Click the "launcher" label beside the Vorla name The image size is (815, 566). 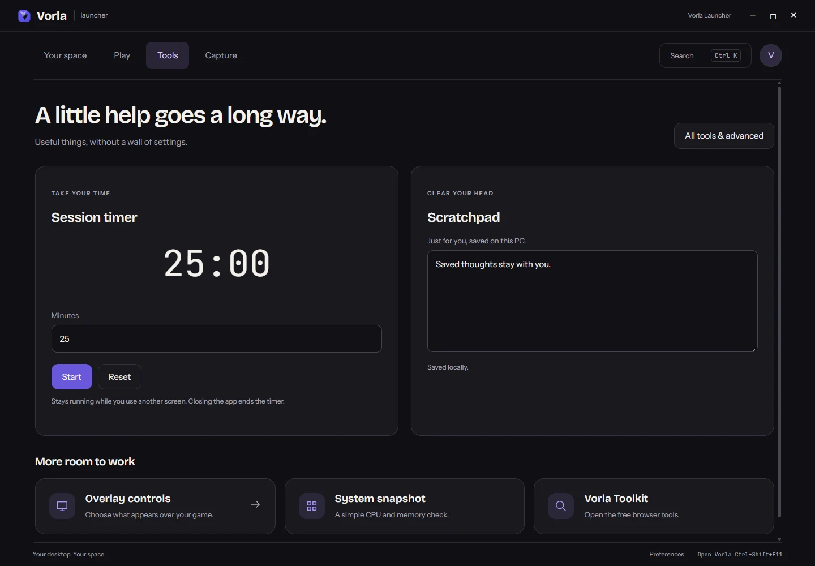pyautogui.click(x=94, y=15)
